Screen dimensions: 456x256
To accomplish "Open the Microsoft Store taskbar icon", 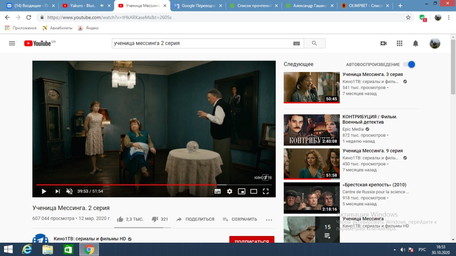I will point(68,249).
